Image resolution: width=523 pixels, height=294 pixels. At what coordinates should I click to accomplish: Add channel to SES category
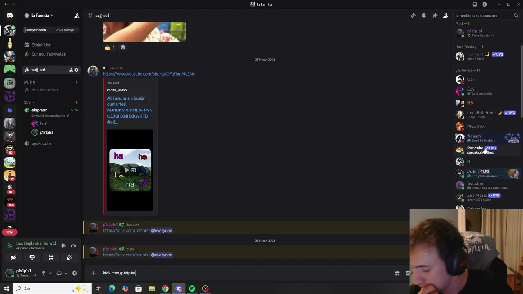76,102
